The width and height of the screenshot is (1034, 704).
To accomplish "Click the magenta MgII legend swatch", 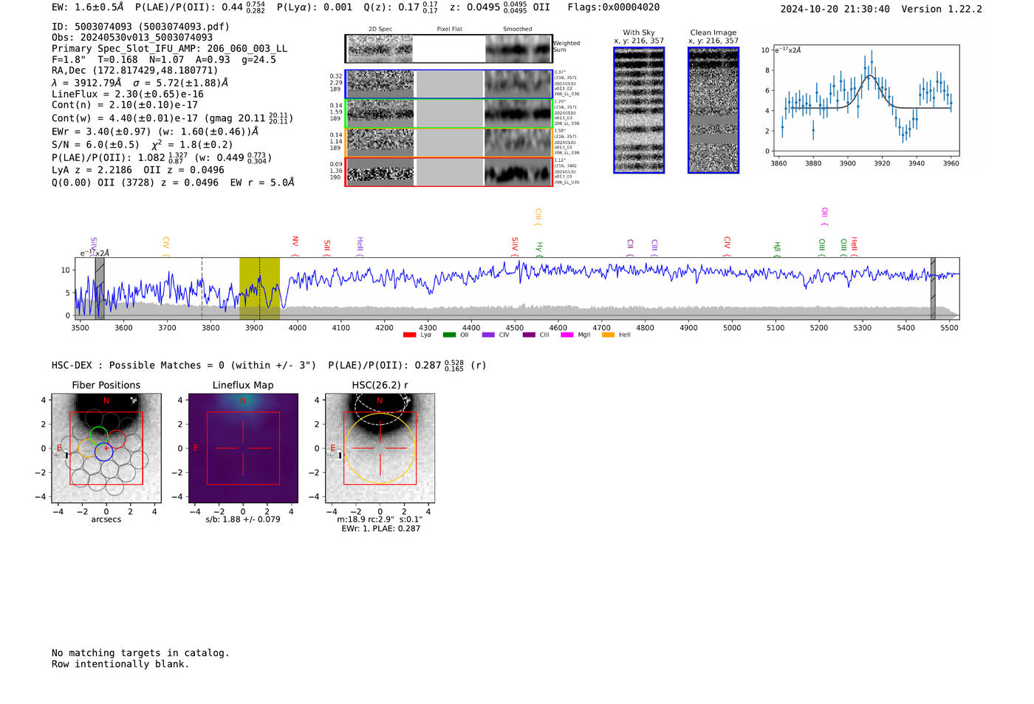I will coord(567,335).
